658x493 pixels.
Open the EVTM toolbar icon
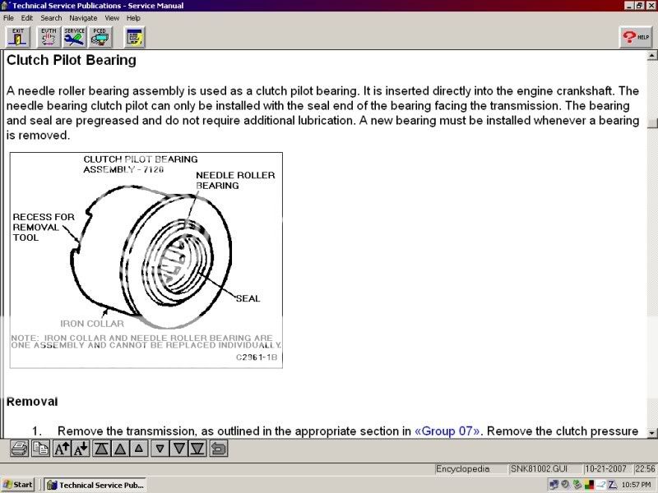tap(47, 36)
